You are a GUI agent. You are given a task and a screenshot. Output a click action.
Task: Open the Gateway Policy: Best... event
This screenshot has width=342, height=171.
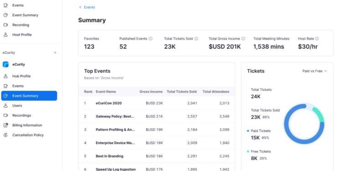coord(115,116)
